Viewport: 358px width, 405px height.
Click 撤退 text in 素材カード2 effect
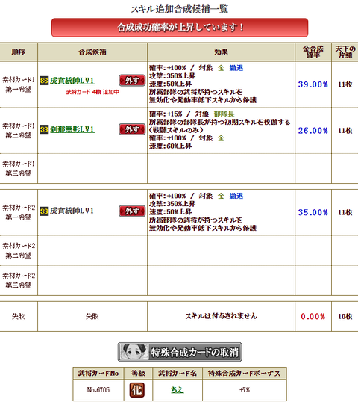point(236,196)
